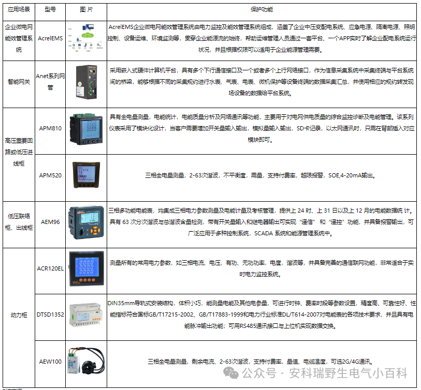Click the ACR120EL description starting 测量所有的常用电力参数
The image size is (421, 390).
click(262, 268)
